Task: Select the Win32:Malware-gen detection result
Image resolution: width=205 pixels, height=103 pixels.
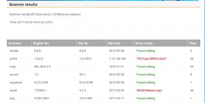Action: pos(149,90)
